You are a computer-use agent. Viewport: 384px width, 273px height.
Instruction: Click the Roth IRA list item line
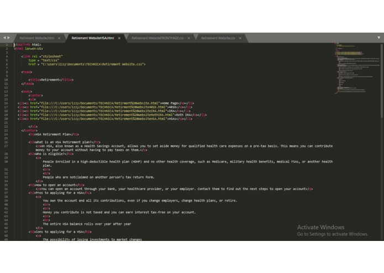tap(112, 115)
